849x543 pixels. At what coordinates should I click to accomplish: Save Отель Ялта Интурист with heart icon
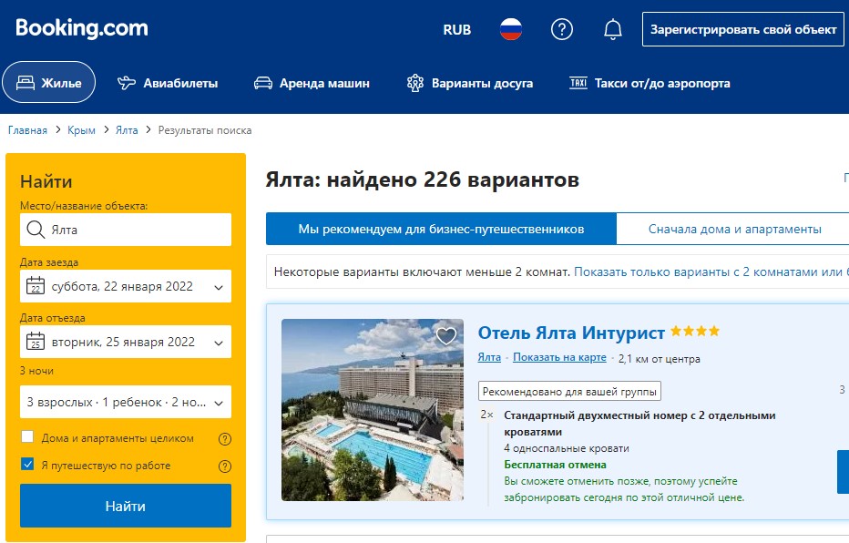[x=445, y=335]
